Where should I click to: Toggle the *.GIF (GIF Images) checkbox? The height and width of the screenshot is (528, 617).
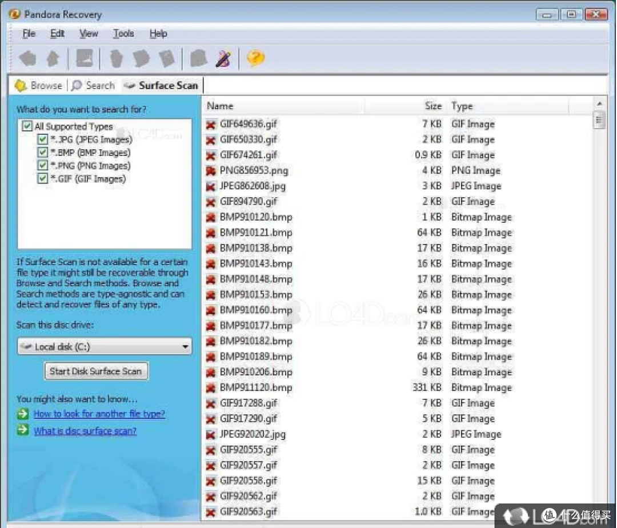click(42, 179)
